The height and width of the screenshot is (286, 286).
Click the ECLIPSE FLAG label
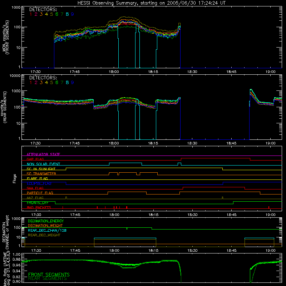point(39,183)
